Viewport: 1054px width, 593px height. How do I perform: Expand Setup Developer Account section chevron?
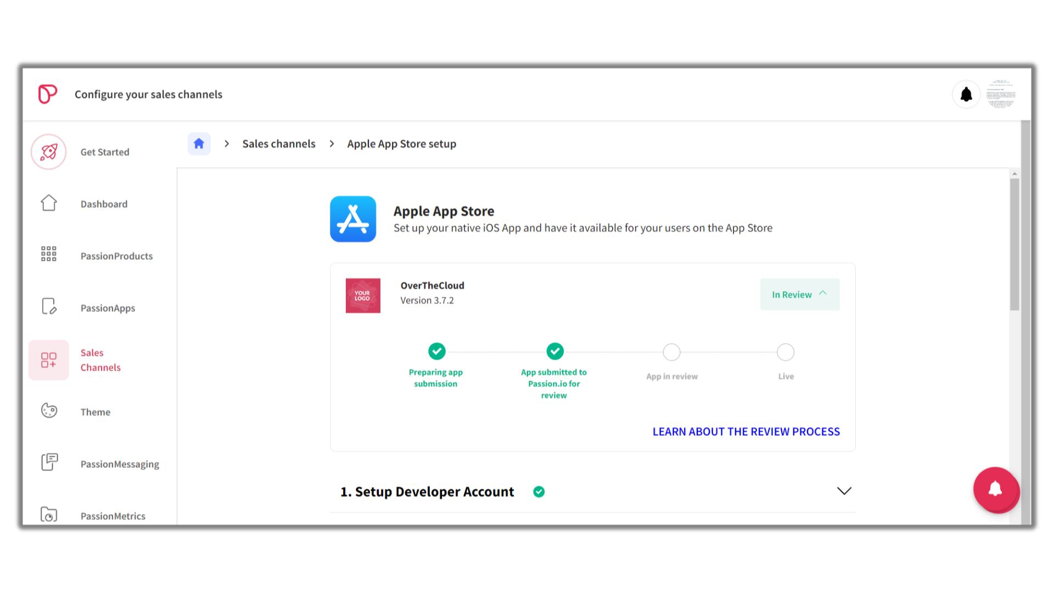pyautogui.click(x=844, y=491)
